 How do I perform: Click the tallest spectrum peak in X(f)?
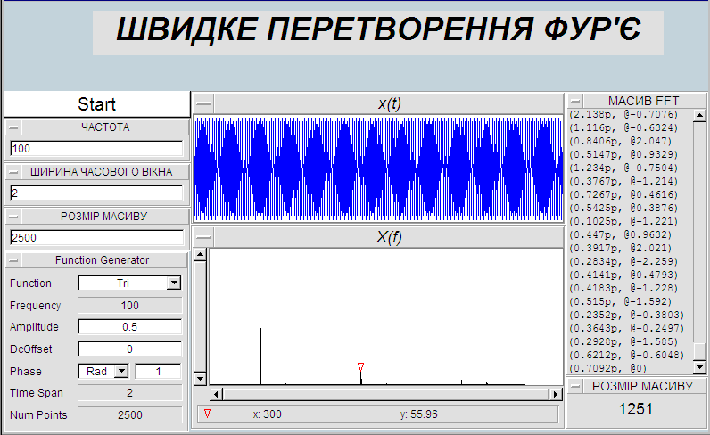(x=260, y=326)
